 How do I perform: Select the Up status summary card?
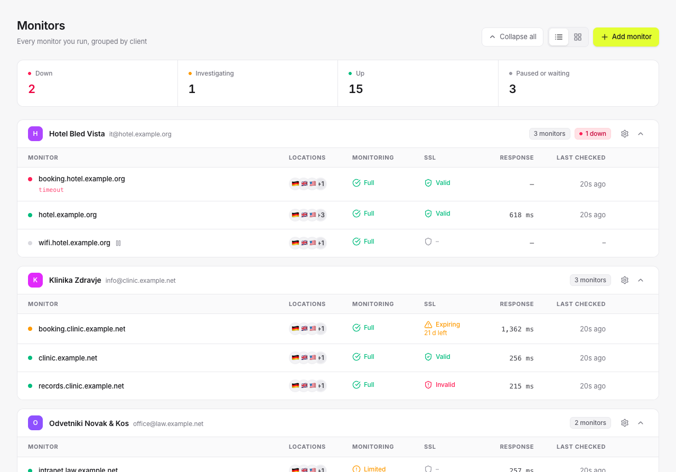click(x=418, y=83)
